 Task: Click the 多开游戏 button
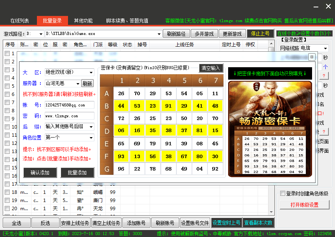pyautogui.click(x=204, y=34)
